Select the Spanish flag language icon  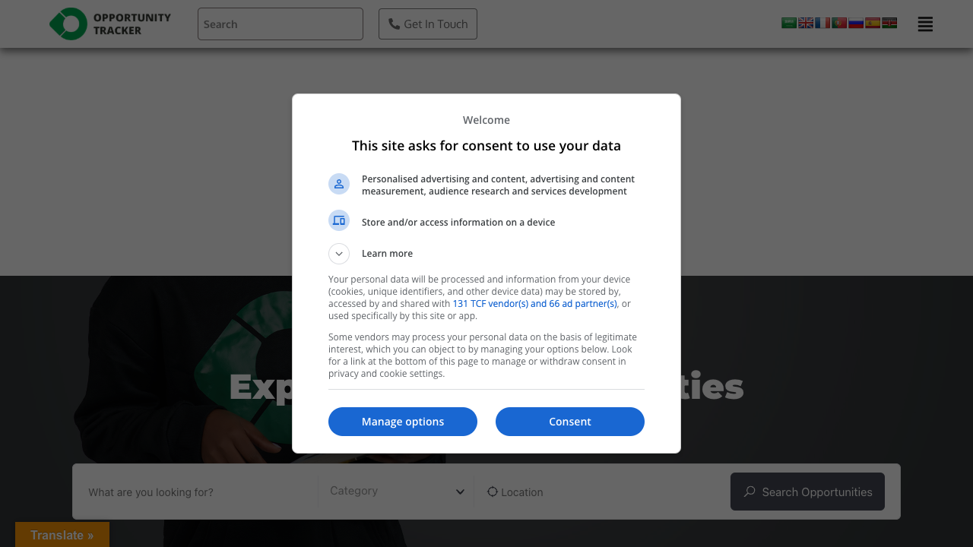(872, 23)
